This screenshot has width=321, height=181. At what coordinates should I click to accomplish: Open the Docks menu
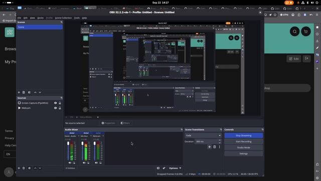[x=40, y=18]
